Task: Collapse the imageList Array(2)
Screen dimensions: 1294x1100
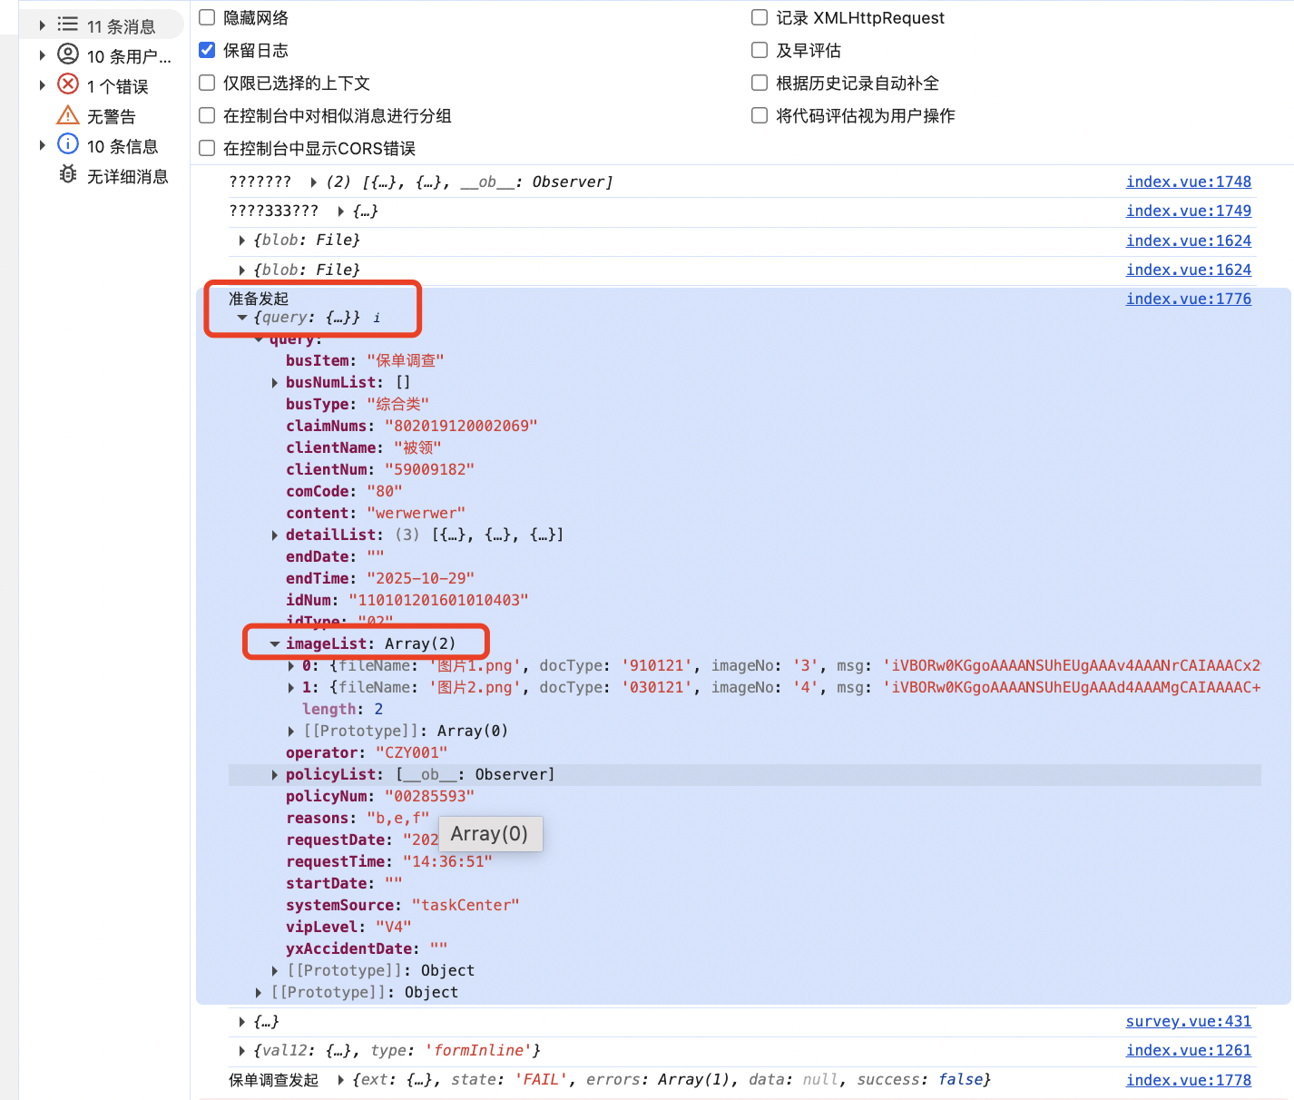Action: (x=275, y=644)
